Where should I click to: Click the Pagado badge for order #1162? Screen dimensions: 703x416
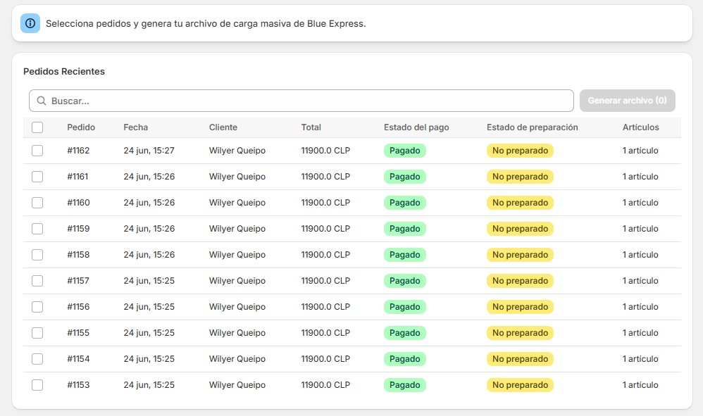[404, 151]
